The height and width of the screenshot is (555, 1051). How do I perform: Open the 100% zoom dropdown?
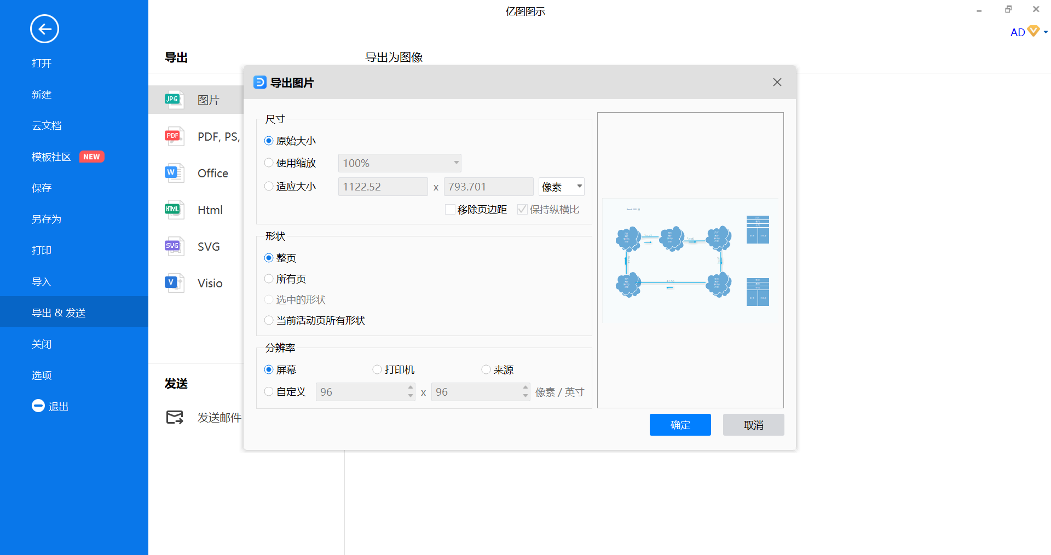click(x=400, y=163)
